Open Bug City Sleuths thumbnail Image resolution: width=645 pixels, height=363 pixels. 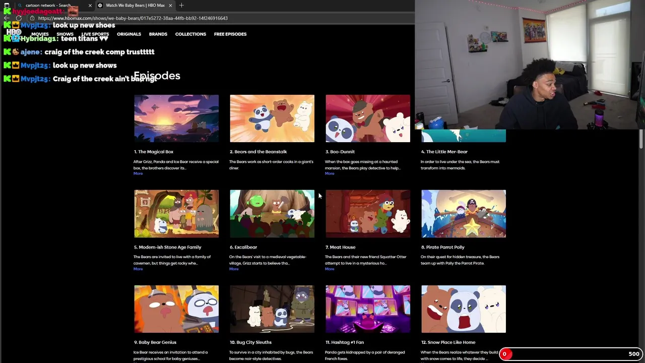point(272,309)
